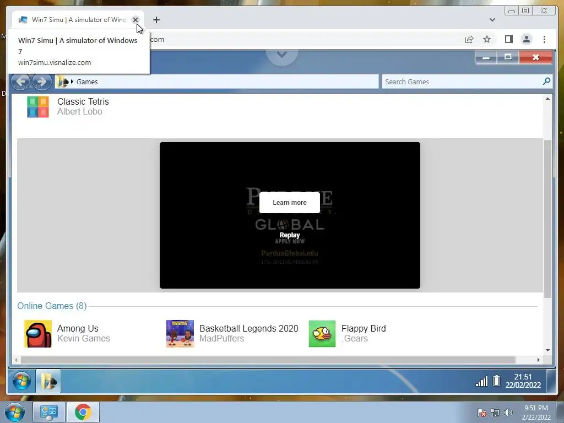Select the Win7 Simu tab
This screenshot has width=564, height=423.
click(78, 20)
